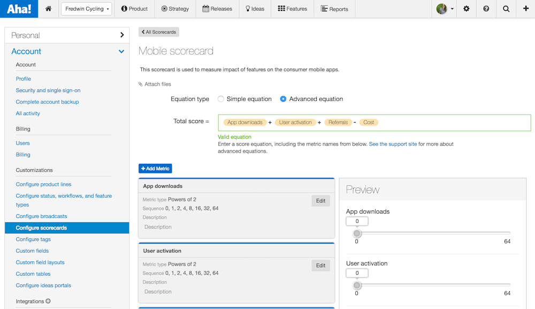Screen dimensions: 535x309
Task: Click the home icon in the top navigation
Action: tap(48, 9)
